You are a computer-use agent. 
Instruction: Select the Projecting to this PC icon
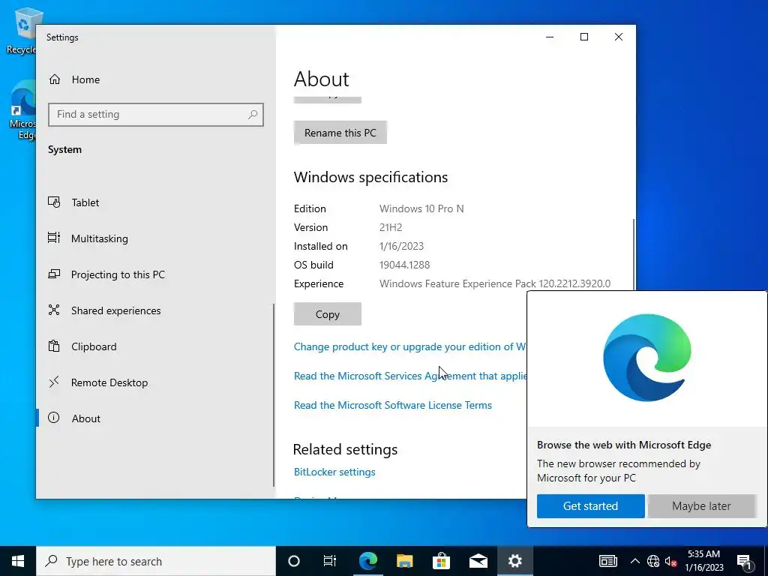click(54, 274)
